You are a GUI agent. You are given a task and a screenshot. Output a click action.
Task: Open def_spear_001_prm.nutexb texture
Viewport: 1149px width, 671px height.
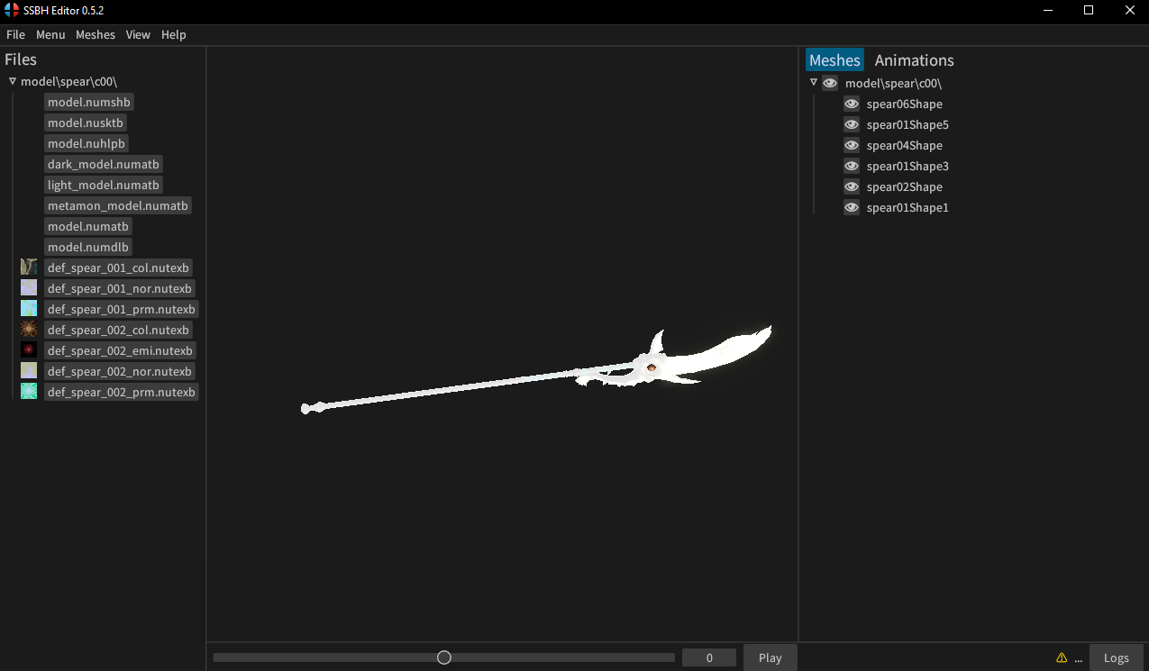(x=121, y=309)
